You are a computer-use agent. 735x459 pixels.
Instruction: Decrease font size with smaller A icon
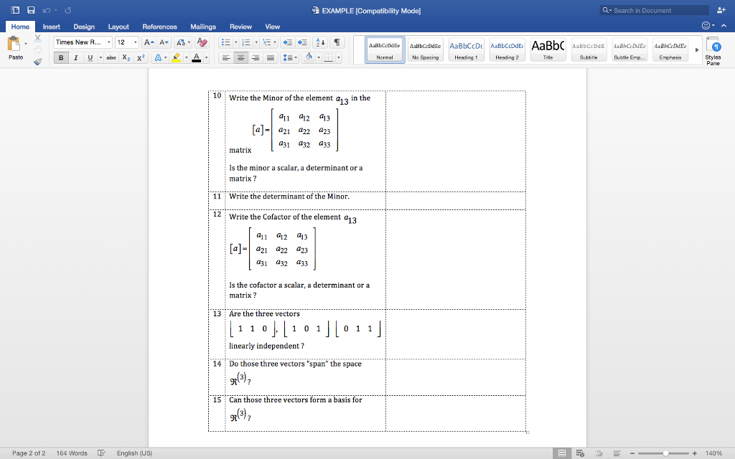164,42
